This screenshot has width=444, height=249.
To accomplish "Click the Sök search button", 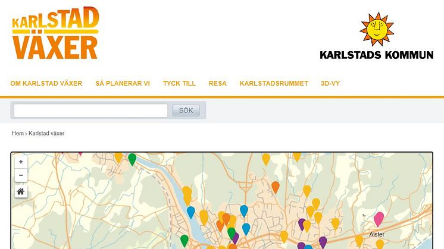I will [x=186, y=111].
